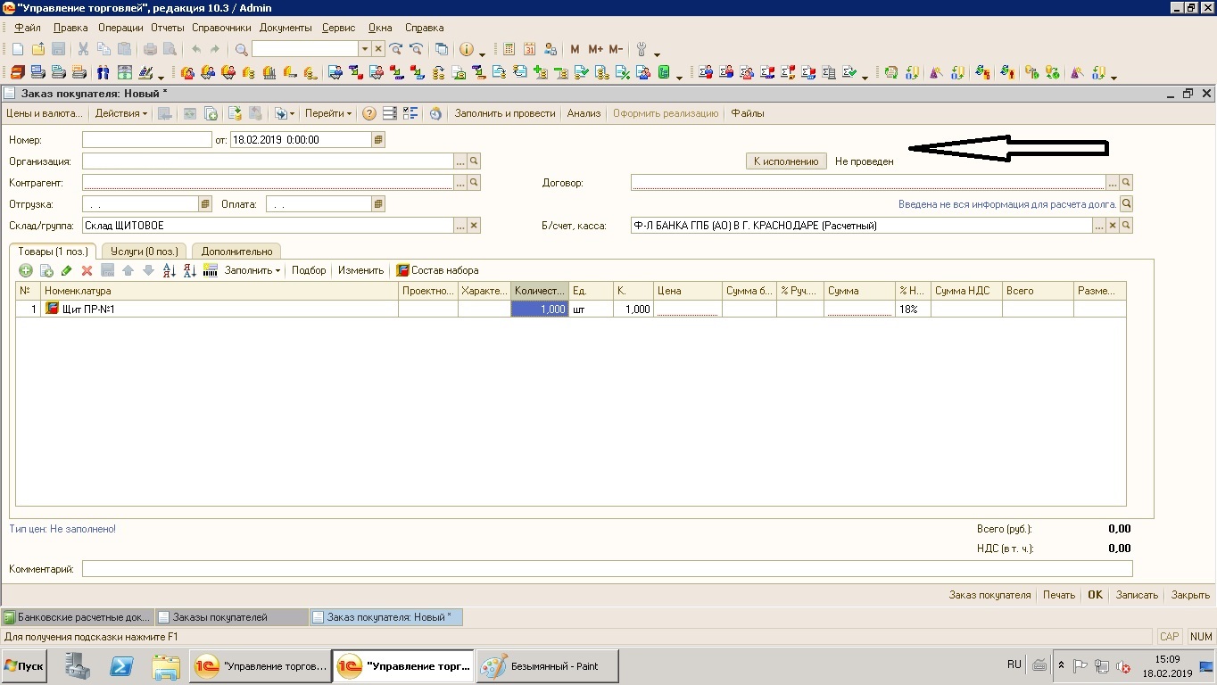This screenshot has height=685, width=1217.
Task: Click the question mark help icon
Action: (369, 113)
